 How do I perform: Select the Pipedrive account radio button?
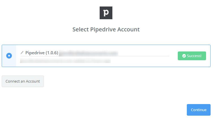(x=9, y=56)
